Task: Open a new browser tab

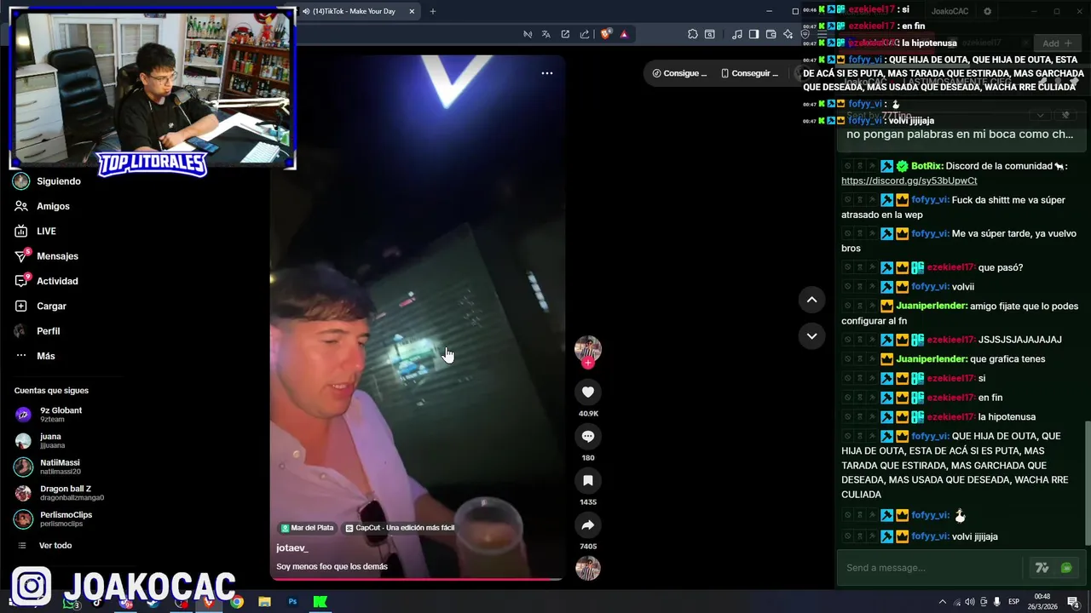Action: (x=433, y=11)
